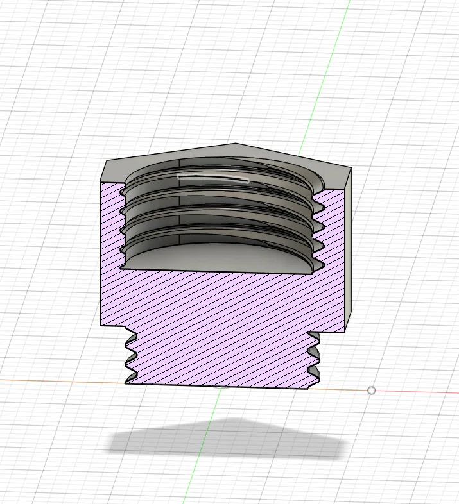459x504 pixels.
Task: Select the flat bottom face inside the bore
Action: click(x=219, y=259)
